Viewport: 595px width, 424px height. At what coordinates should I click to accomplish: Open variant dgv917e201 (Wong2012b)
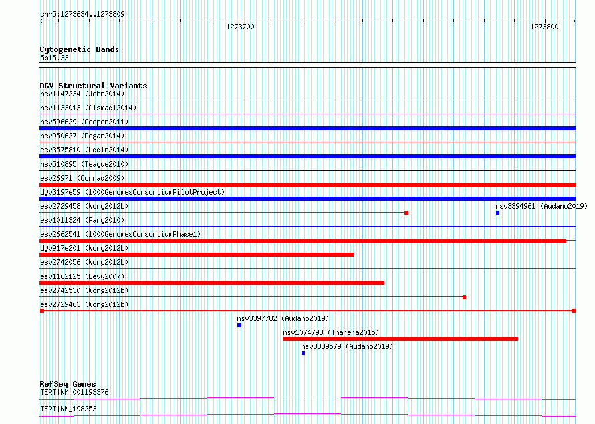[x=84, y=248]
